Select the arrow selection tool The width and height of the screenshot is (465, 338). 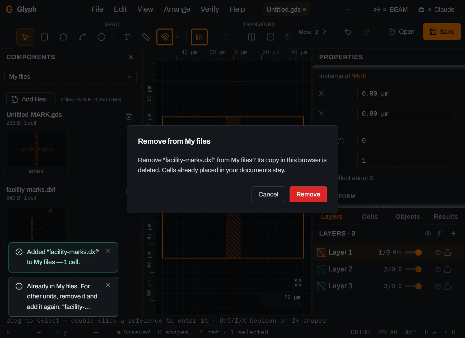coord(25,37)
